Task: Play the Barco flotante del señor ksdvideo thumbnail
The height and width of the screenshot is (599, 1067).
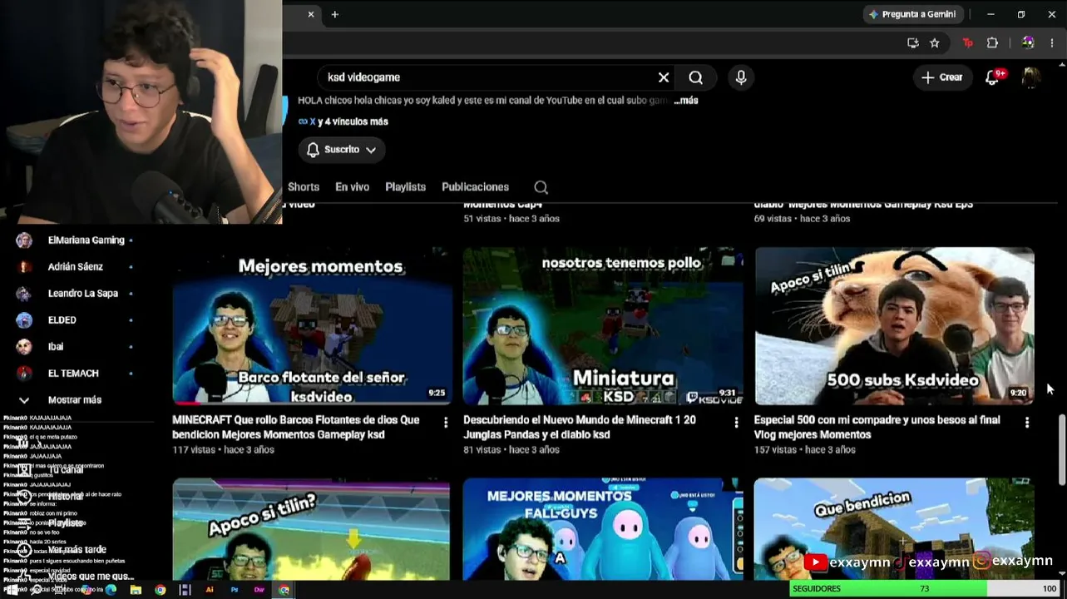Action: pos(311,326)
